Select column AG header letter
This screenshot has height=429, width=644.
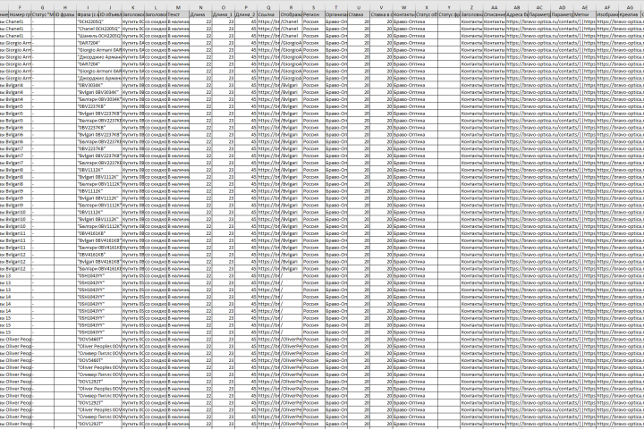click(630, 7)
